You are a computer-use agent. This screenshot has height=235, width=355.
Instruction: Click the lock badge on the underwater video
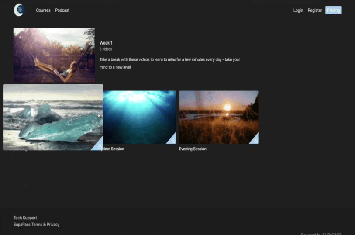[173, 141]
